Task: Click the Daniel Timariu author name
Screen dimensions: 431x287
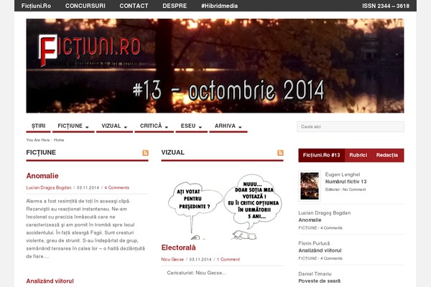Action: point(315,274)
